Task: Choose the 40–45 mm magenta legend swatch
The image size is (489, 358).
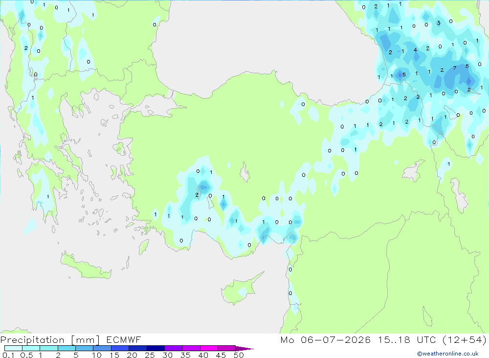Action: click(x=209, y=348)
